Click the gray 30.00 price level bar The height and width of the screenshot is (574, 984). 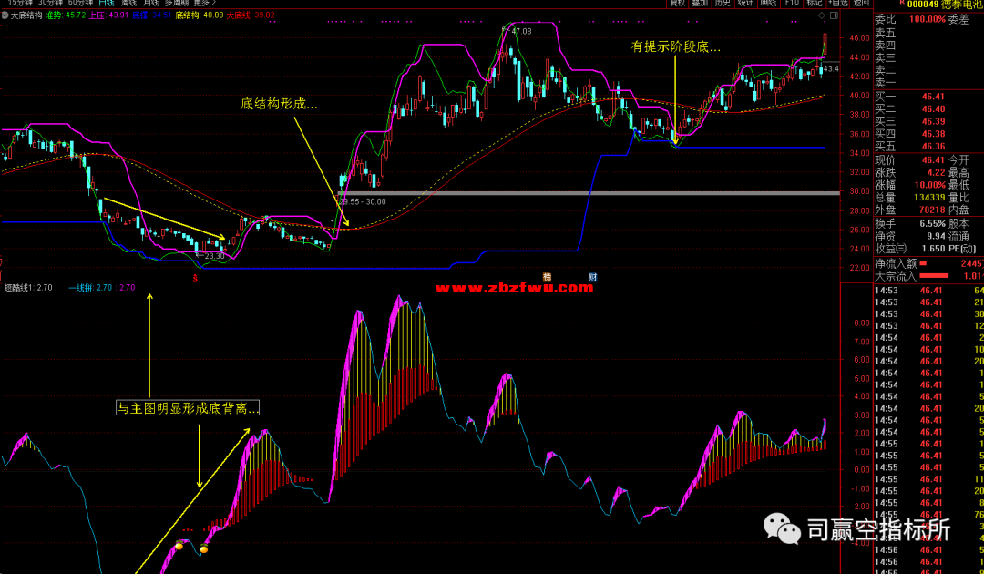[x=589, y=193]
